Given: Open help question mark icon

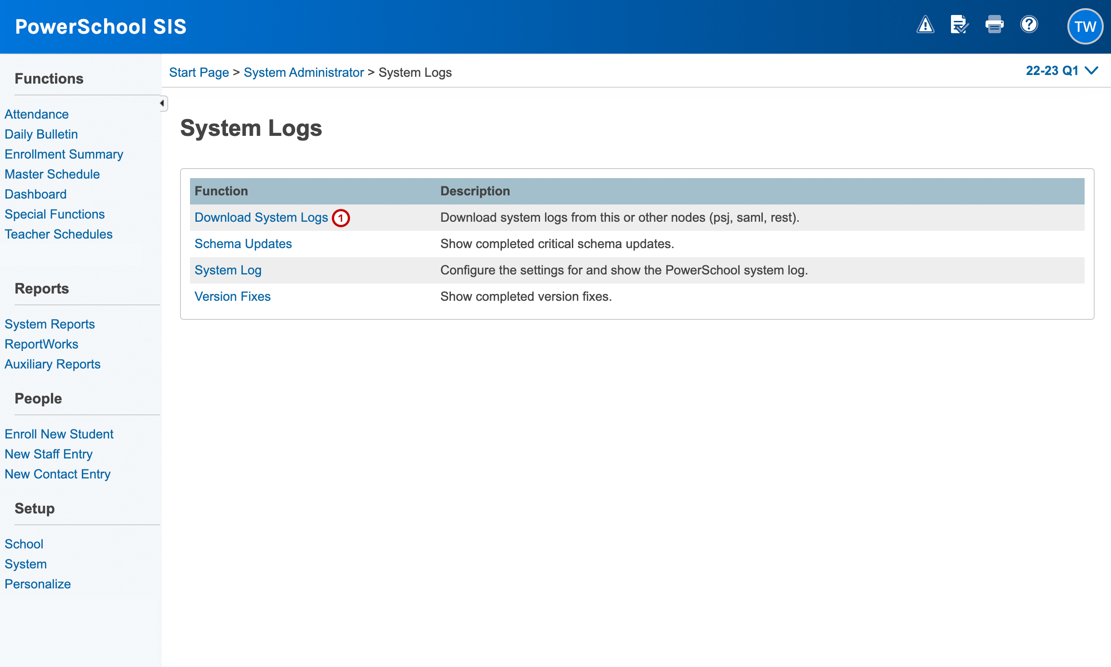Looking at the screenshot, I should [1029, 25].
